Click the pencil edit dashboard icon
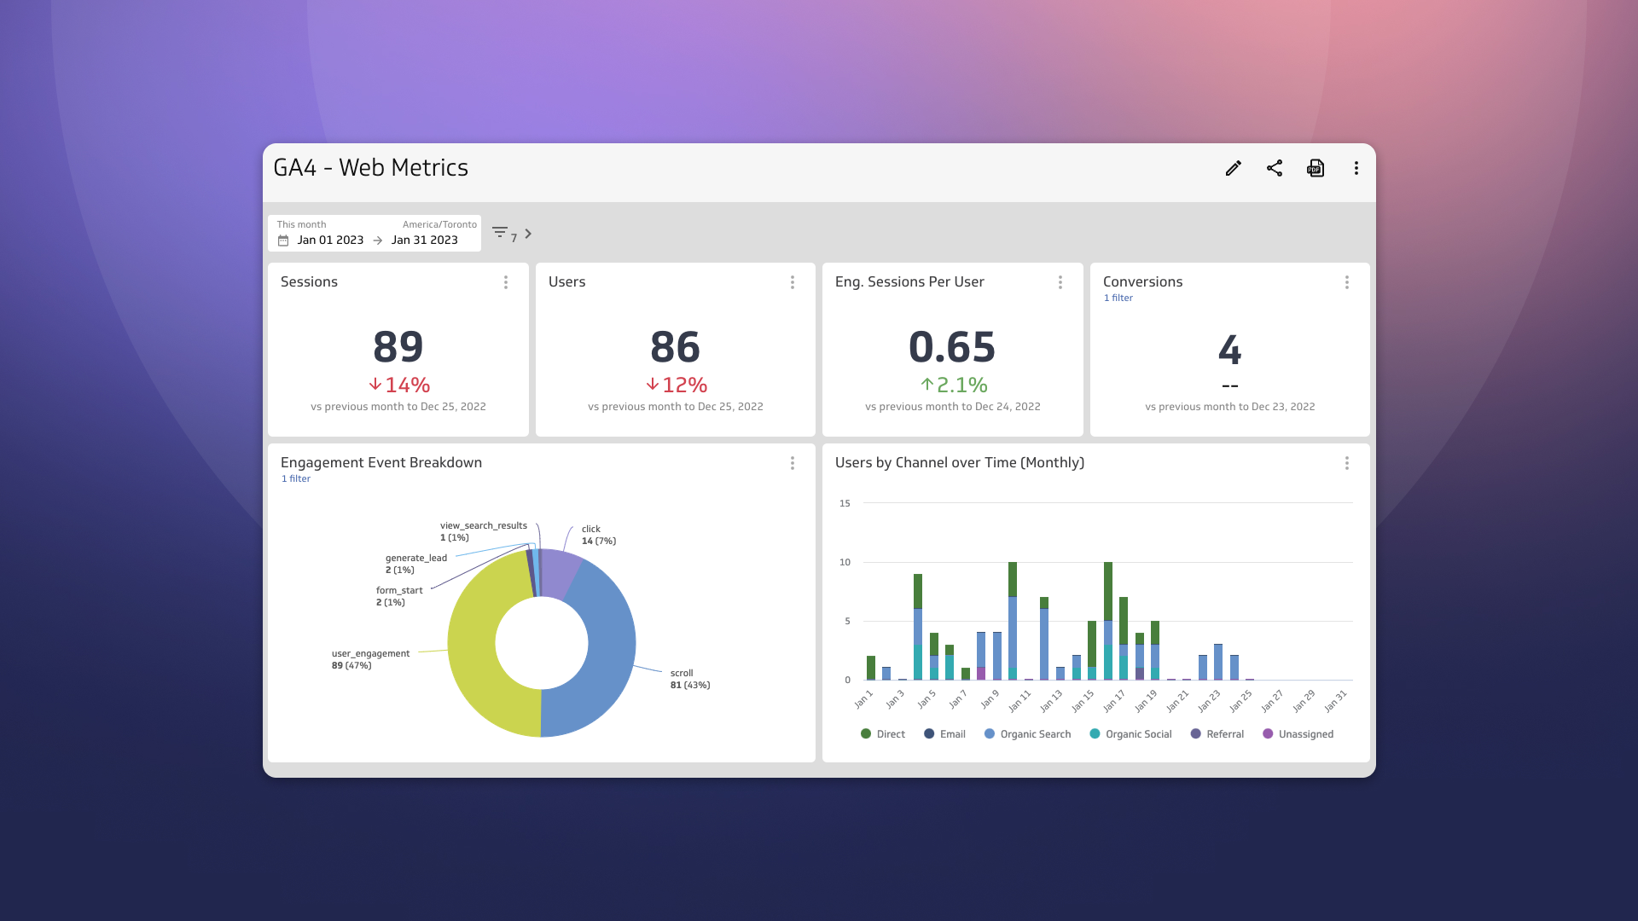Viewport: 1638px width, 921px height. click(x=1233, y=168)
